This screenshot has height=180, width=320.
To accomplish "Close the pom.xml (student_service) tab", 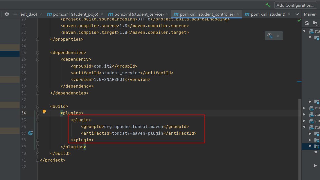I will tap(167, 14).
